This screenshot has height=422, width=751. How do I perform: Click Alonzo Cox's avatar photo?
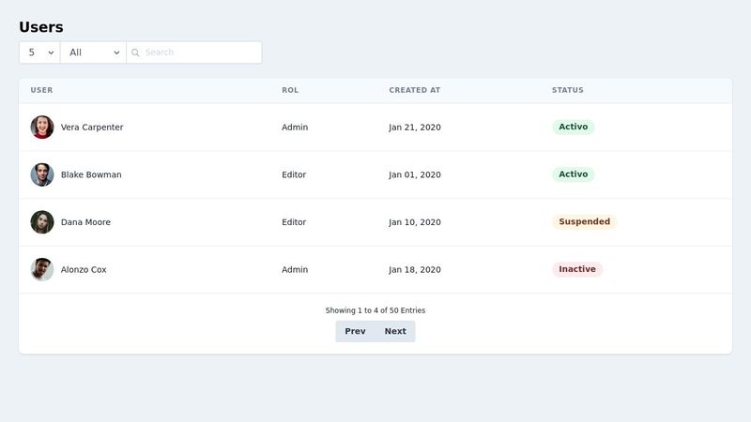[41, 269]
